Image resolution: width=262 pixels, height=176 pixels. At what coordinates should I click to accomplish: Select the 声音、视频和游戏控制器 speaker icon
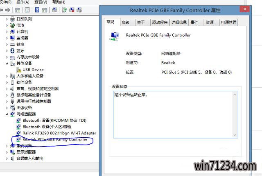[x=12, y=89]
